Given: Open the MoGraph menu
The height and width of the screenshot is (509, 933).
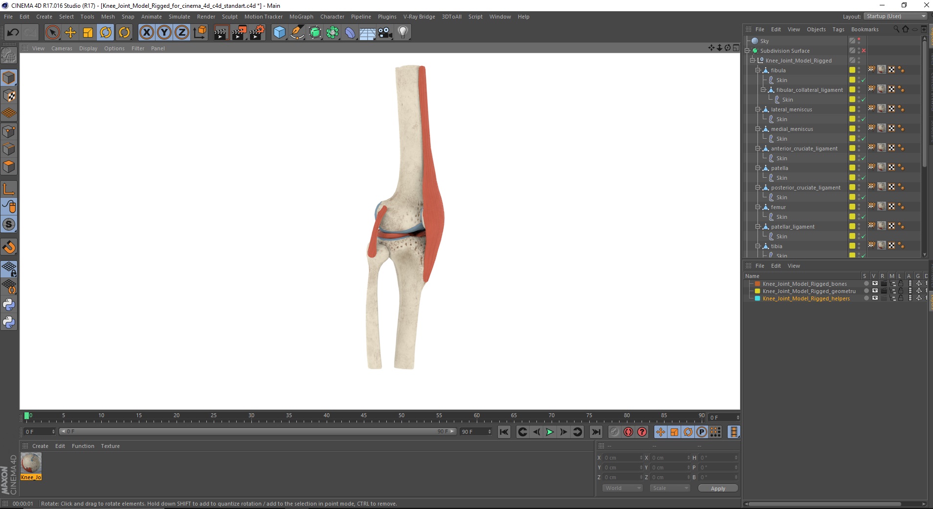Looking at the screenshot, I should tap(301, 17).
